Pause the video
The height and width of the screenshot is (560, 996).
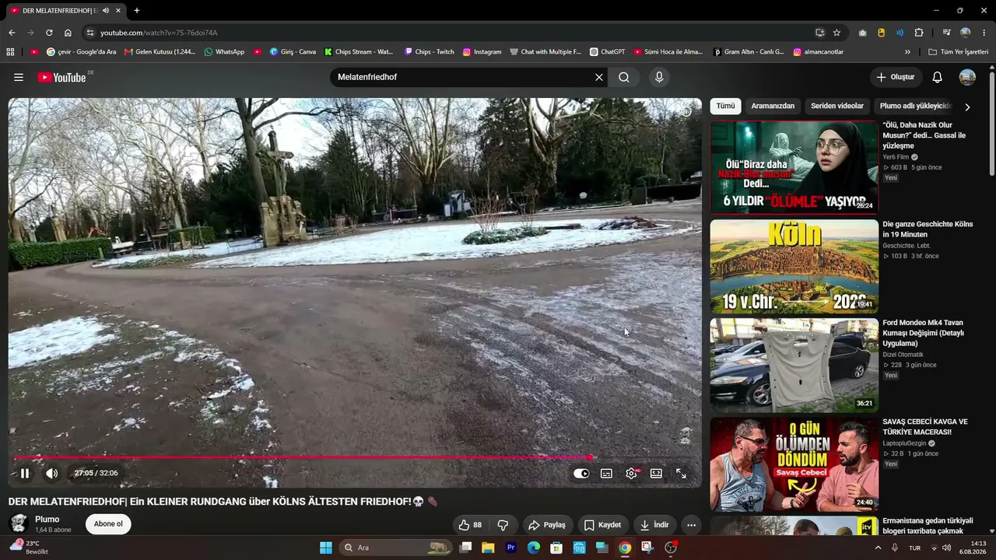tap(25, 473)
